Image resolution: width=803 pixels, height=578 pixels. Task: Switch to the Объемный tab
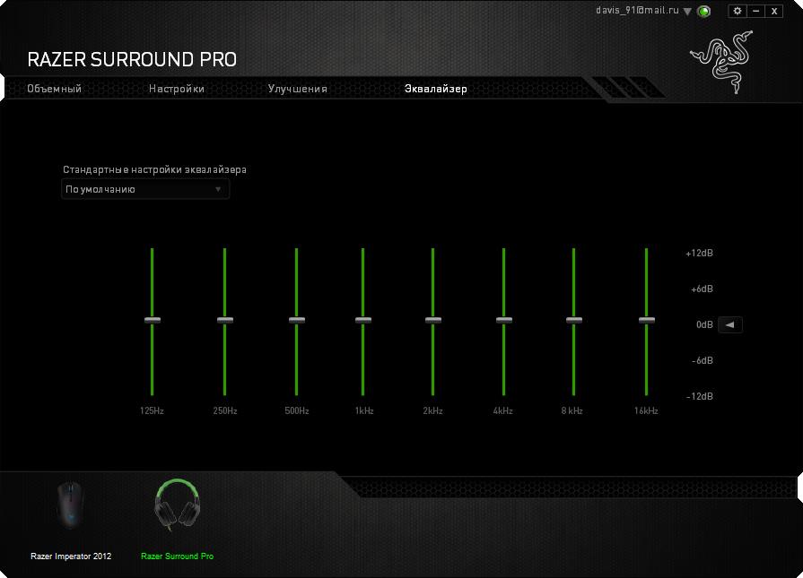tap(55, 89)
